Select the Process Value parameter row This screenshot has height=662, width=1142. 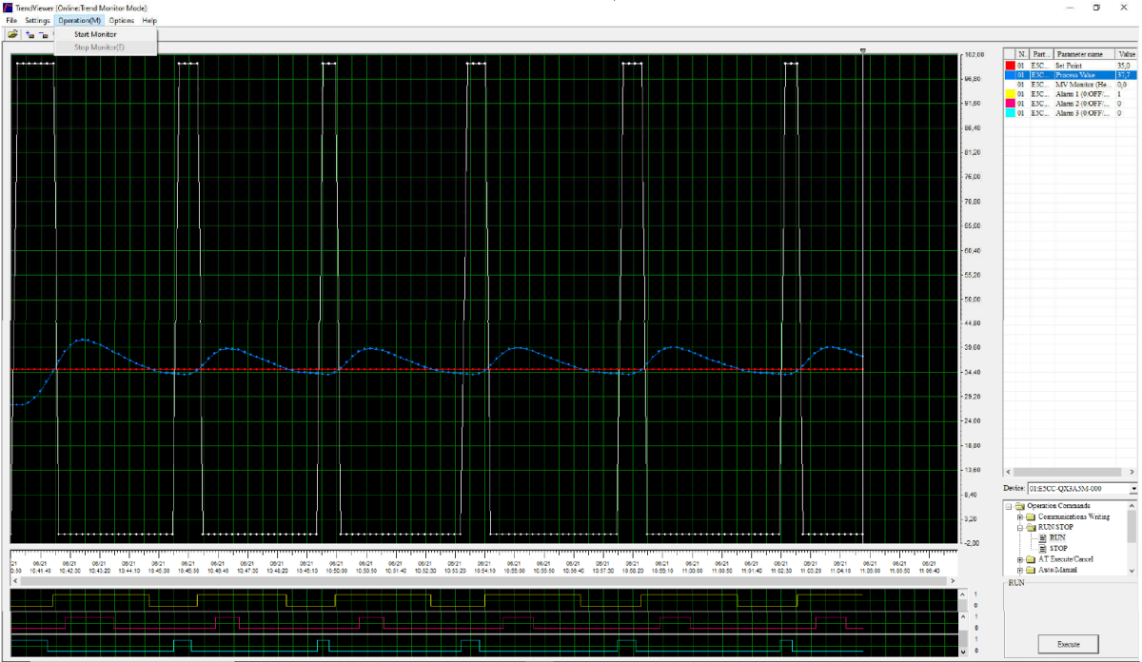coord(1071,74)
